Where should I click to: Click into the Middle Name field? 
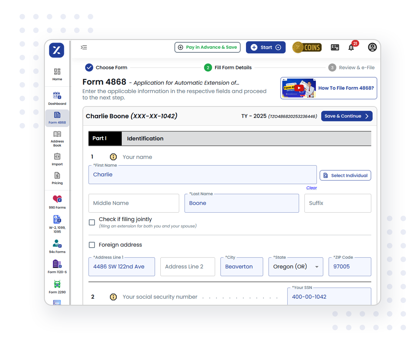click(134, 203)
